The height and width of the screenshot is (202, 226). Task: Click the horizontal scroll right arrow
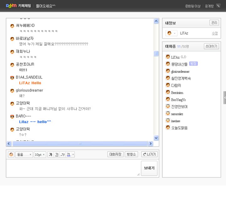pos(151,144)
